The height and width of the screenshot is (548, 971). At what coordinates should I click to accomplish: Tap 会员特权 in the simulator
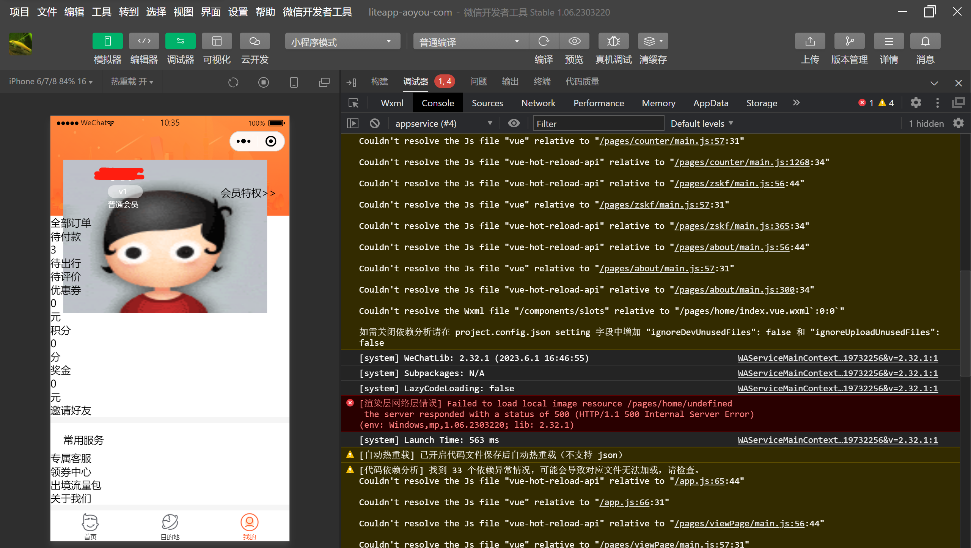click(248, 193)
